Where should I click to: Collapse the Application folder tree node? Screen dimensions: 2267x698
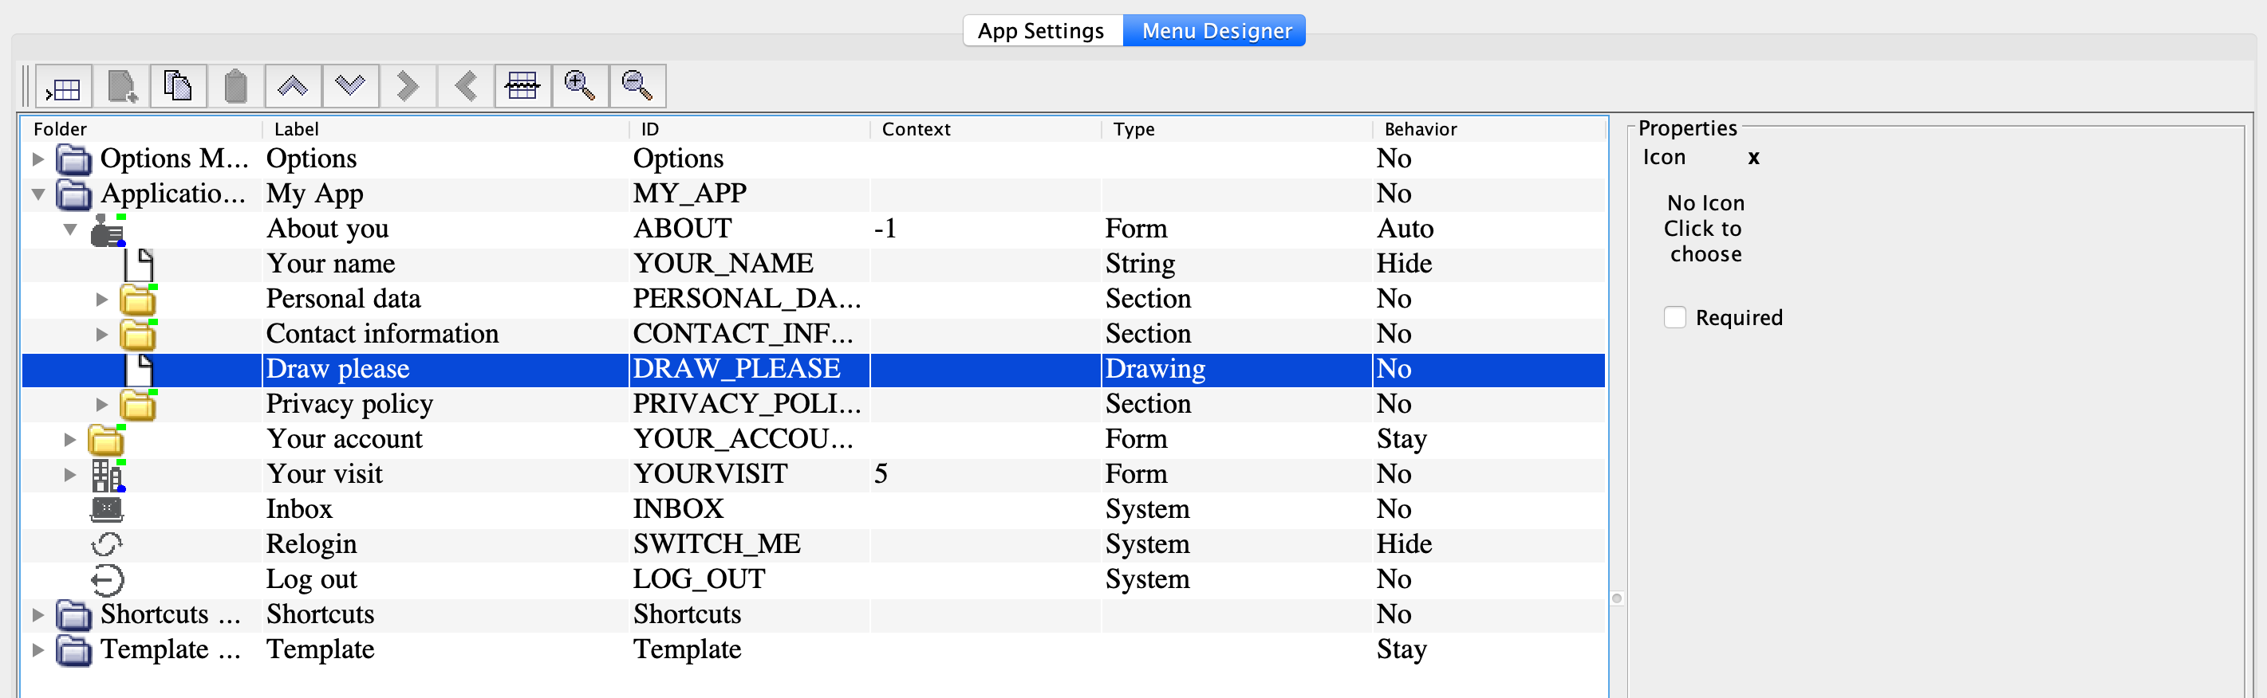tap(37, 194)
